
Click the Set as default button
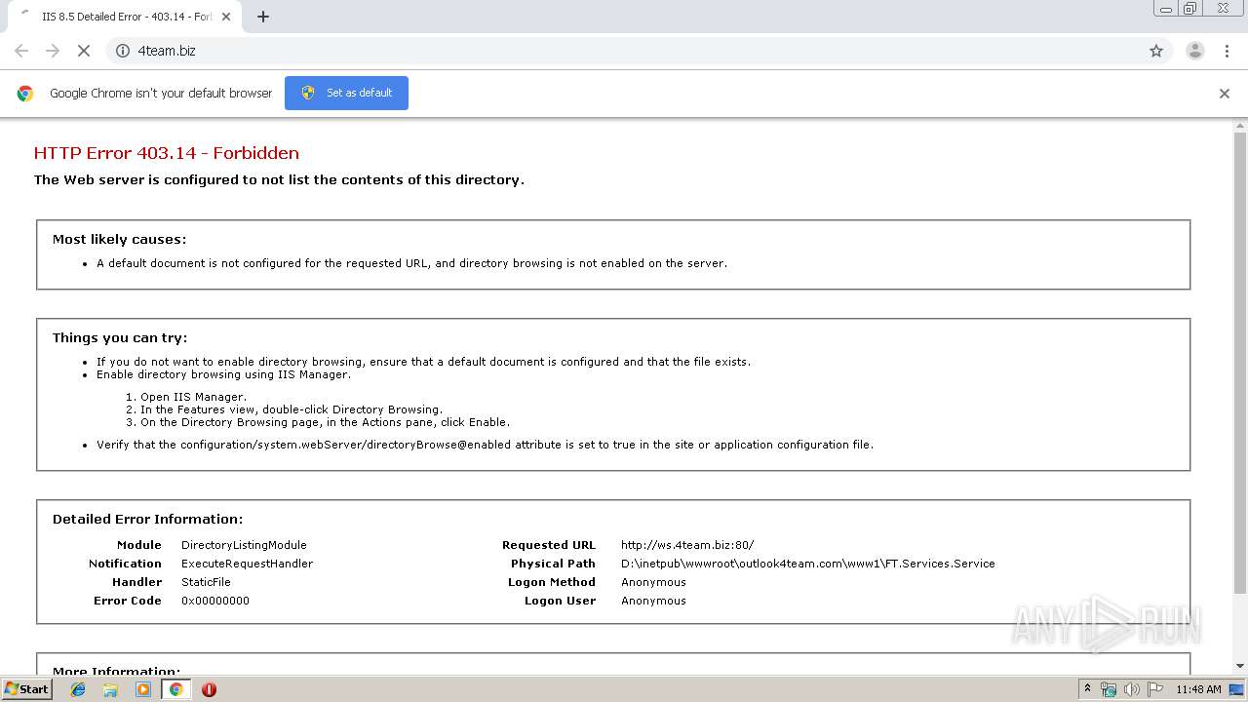346,93
